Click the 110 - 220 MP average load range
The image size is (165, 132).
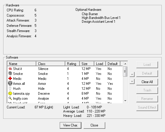(96, 111)
